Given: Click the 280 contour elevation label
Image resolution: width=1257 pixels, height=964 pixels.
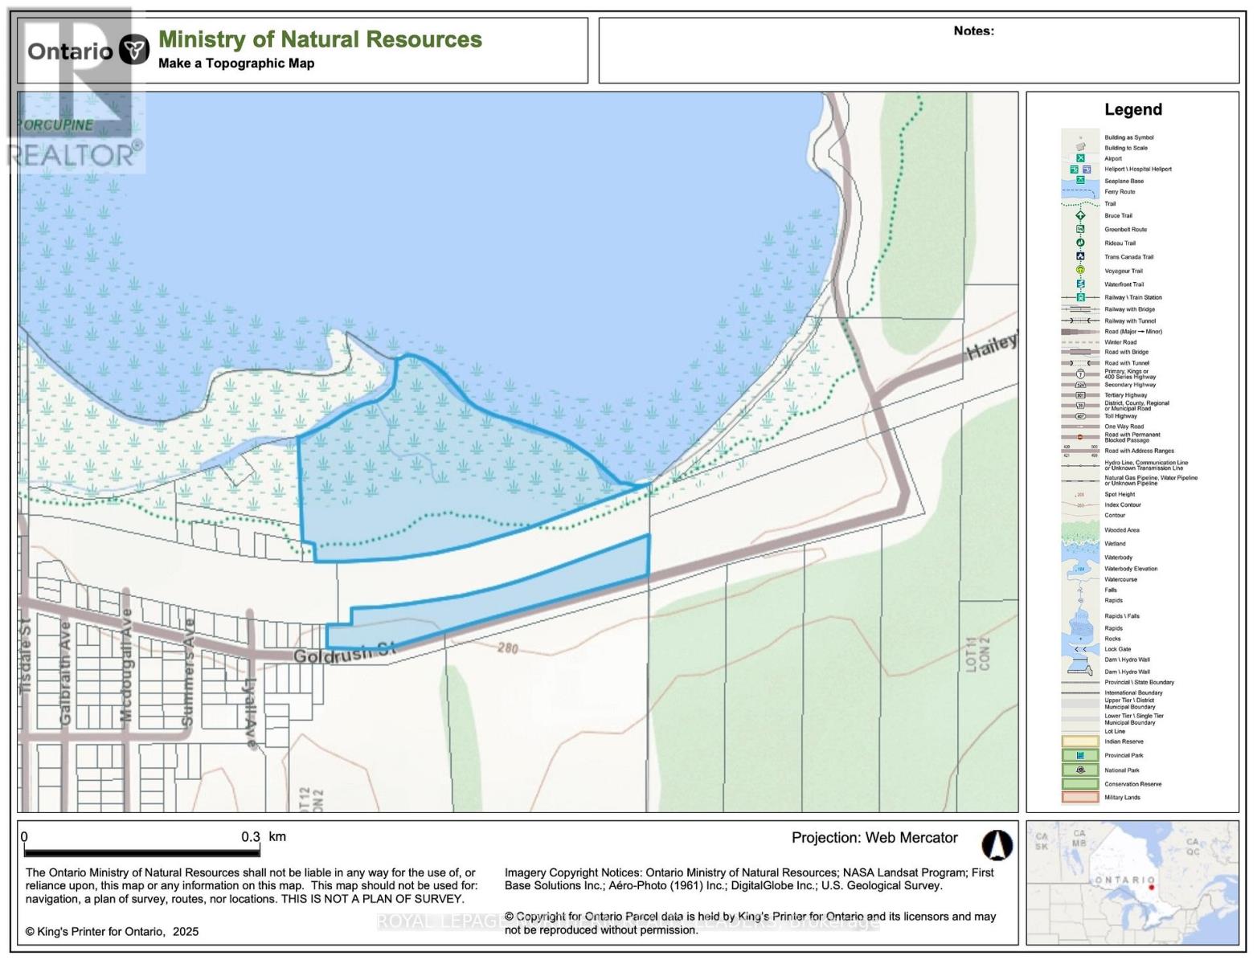Looking at the screenshot, I should (x=507, y=648).
